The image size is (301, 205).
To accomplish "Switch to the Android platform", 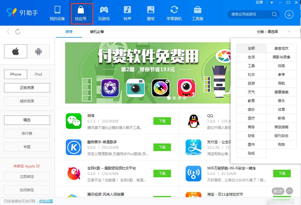I will tap(39, 51).
